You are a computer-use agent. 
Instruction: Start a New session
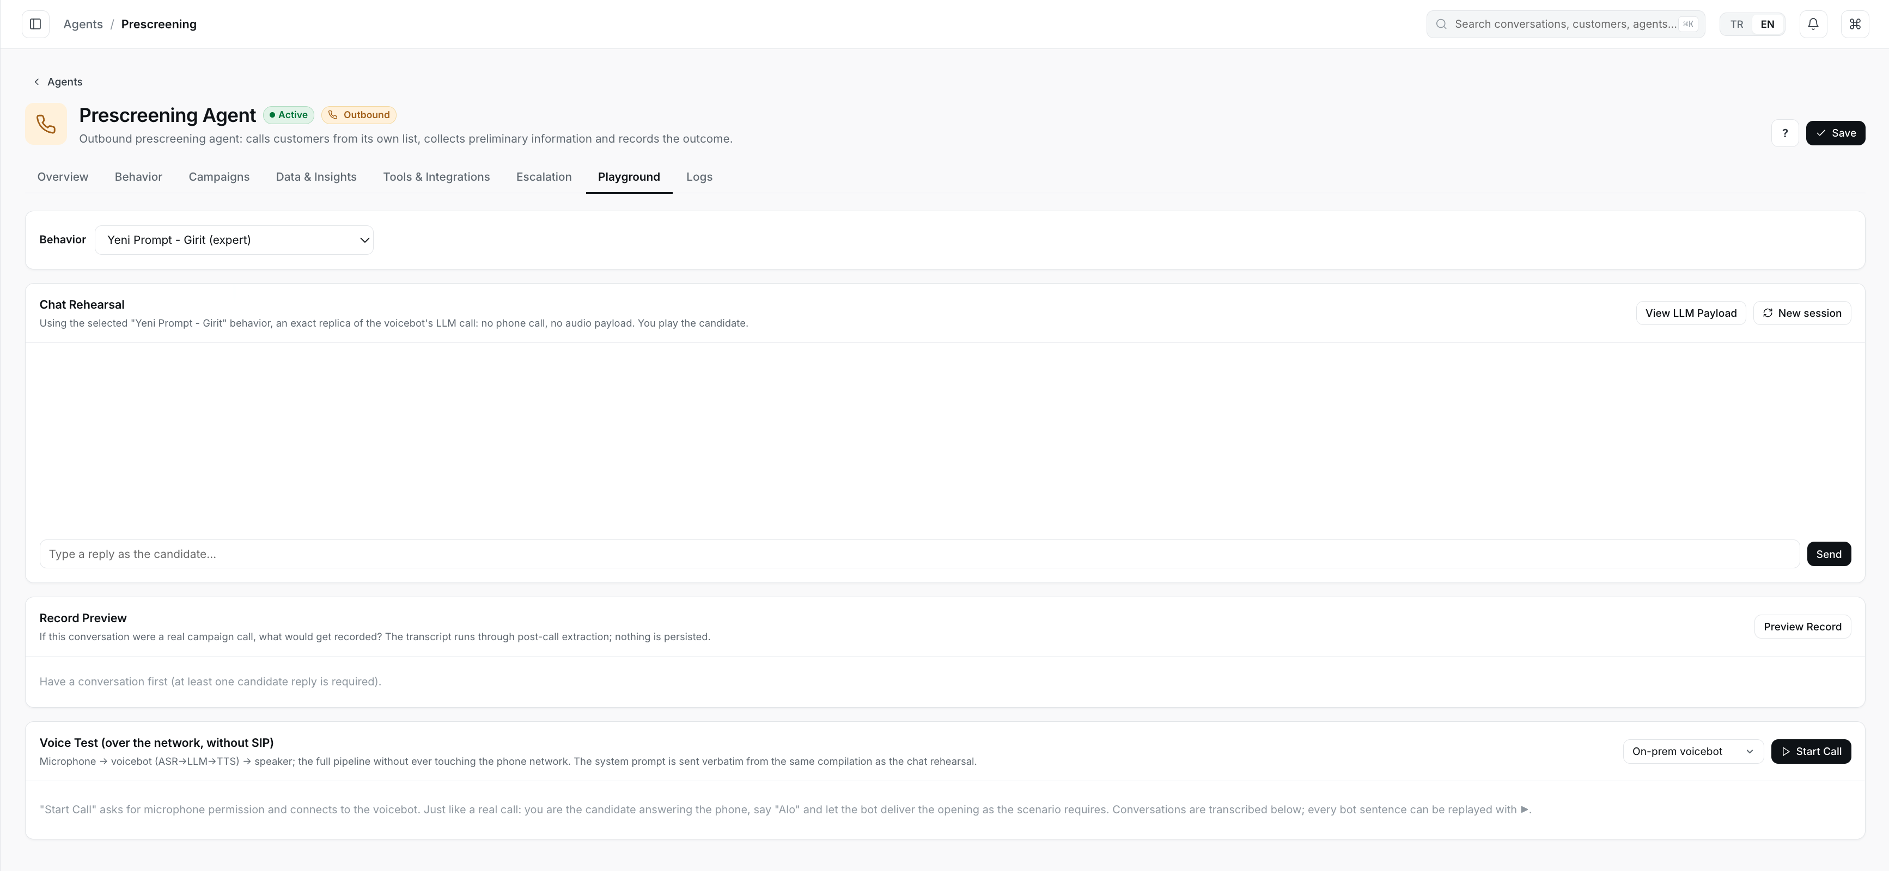click(x=1802, y=313)
